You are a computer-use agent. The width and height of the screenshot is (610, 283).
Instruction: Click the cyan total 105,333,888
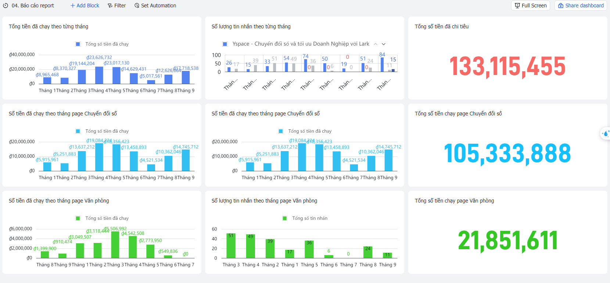point(507,153)
